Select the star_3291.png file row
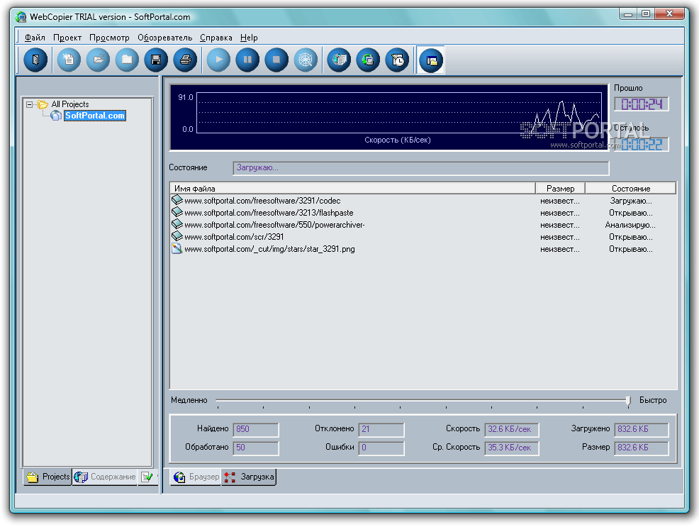This screenshot has width=699, height=527. click(269, 249)
